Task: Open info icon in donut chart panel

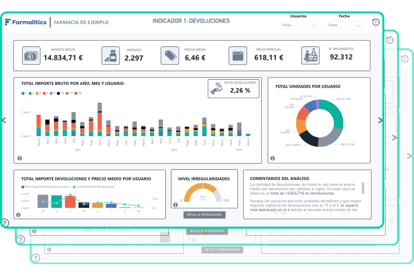Action: point(272,158)
